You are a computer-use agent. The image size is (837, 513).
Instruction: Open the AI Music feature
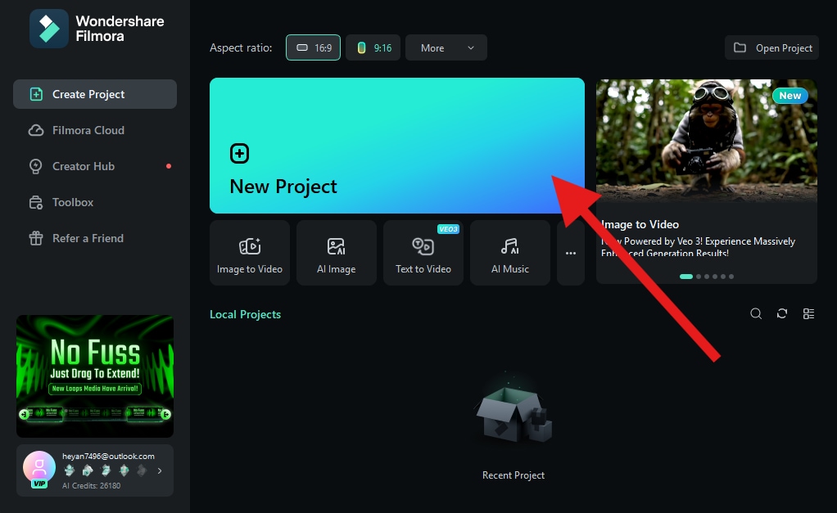(510, 253)
